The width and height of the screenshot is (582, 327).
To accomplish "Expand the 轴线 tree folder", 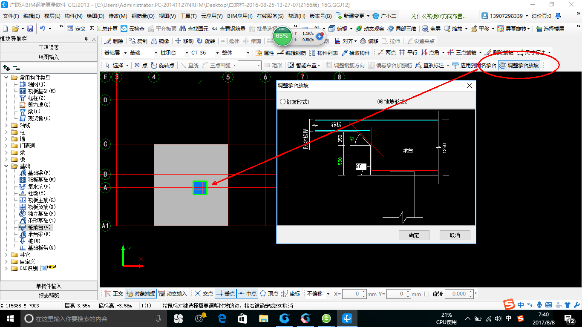I will [6, 125].
